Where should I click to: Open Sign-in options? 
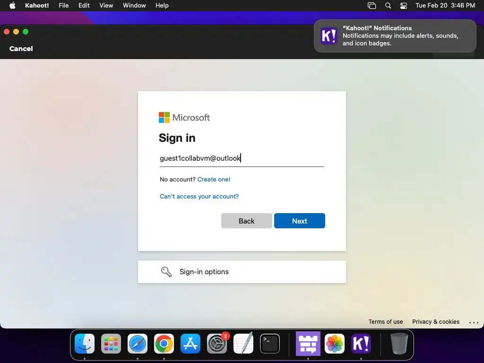pyautogui.click(x=242, y=272)
